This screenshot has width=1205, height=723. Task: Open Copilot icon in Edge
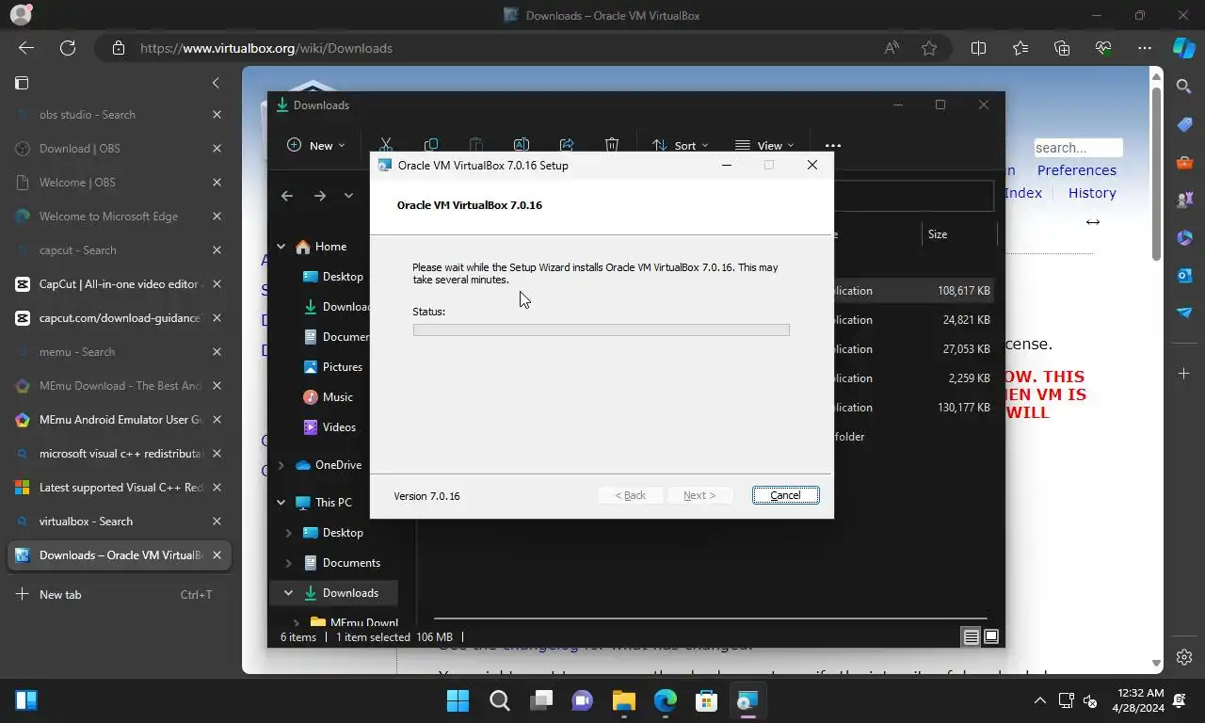(x=1183, y=48)
